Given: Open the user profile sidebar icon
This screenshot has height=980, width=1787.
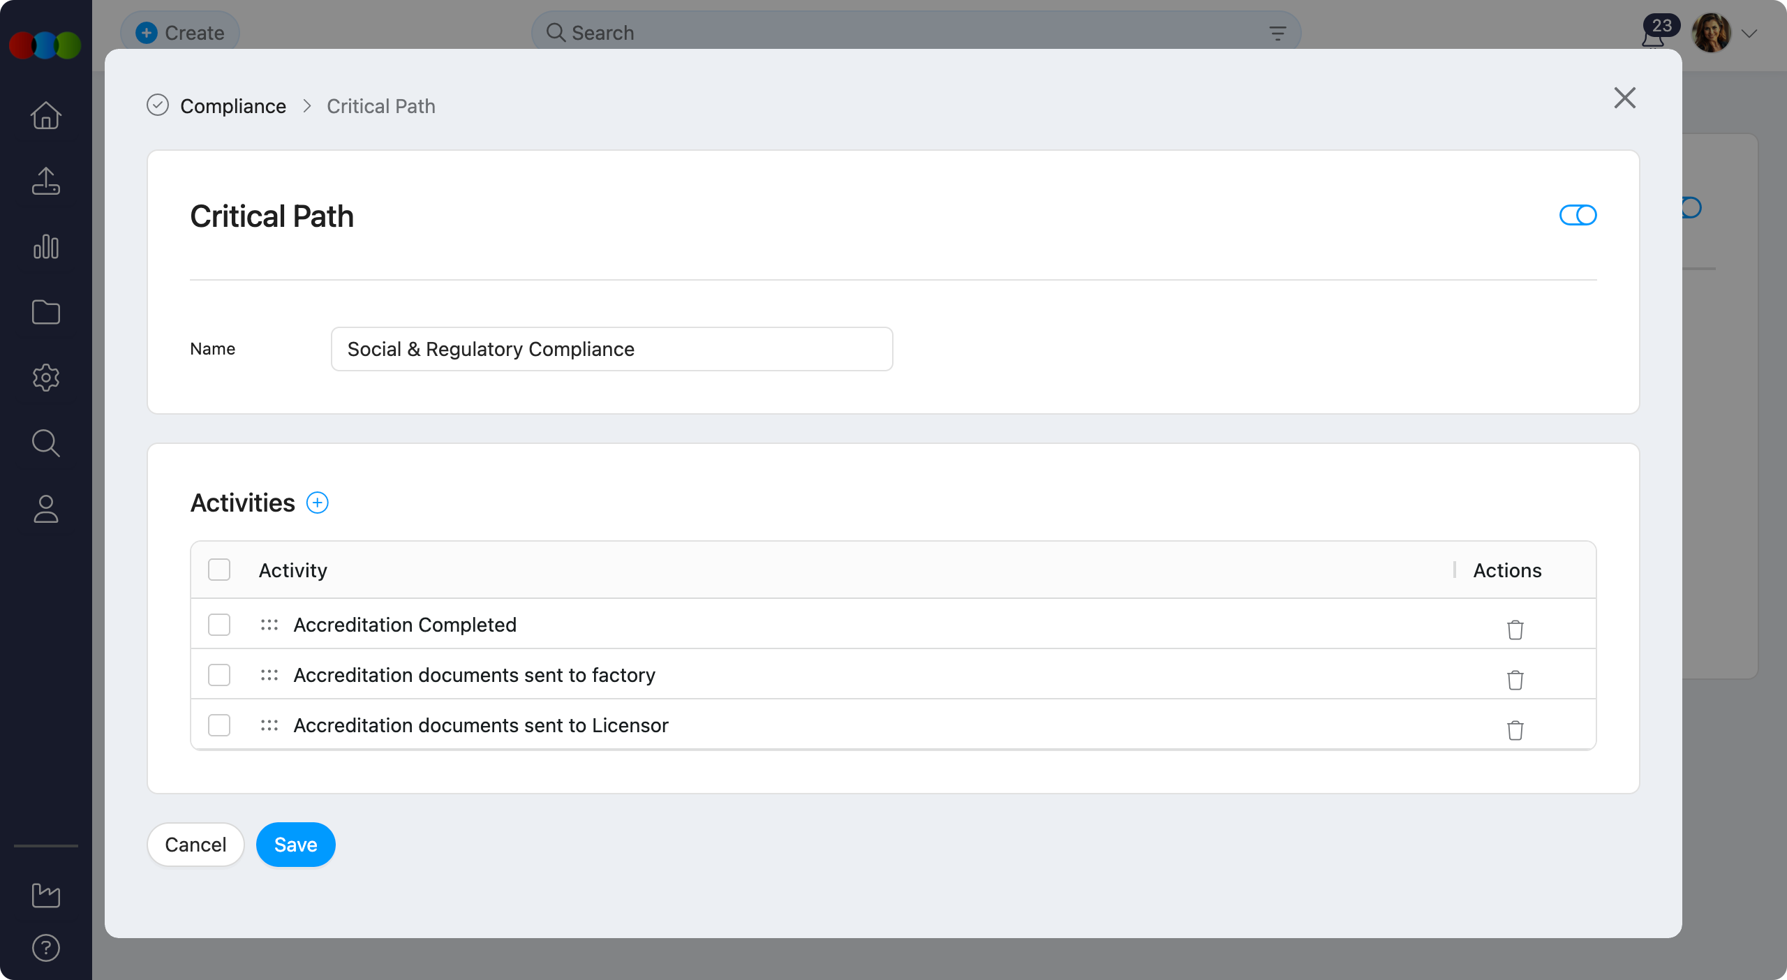Looking at the screenshot, I should [46, 509].
